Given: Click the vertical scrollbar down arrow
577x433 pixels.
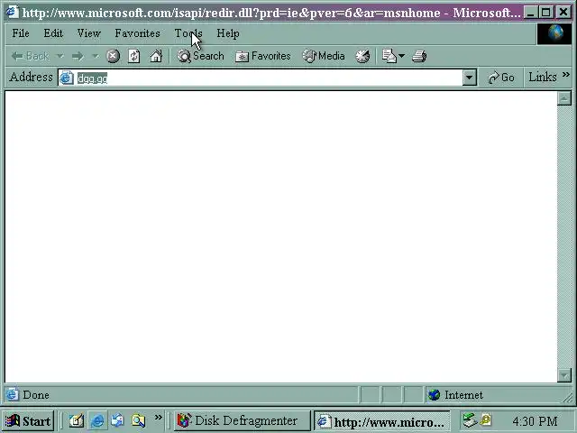Looking at the screenshot, I should click(x=564, y=375).
